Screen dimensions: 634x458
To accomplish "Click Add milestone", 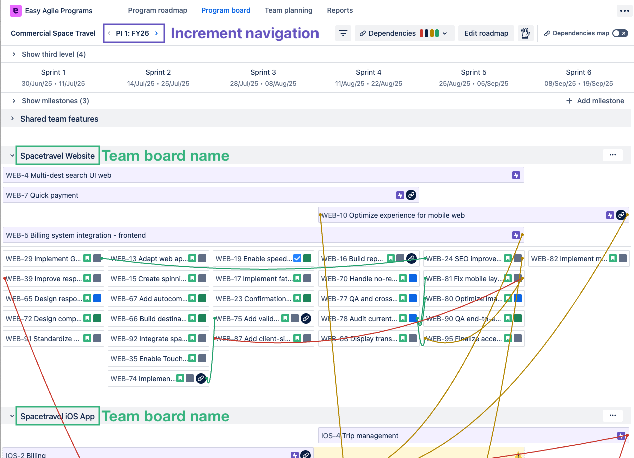I will pyautogui.click(x=595, y=101).
